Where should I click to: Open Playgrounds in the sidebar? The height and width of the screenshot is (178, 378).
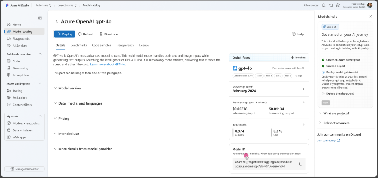pyautogui.click(x=24, y=38)
